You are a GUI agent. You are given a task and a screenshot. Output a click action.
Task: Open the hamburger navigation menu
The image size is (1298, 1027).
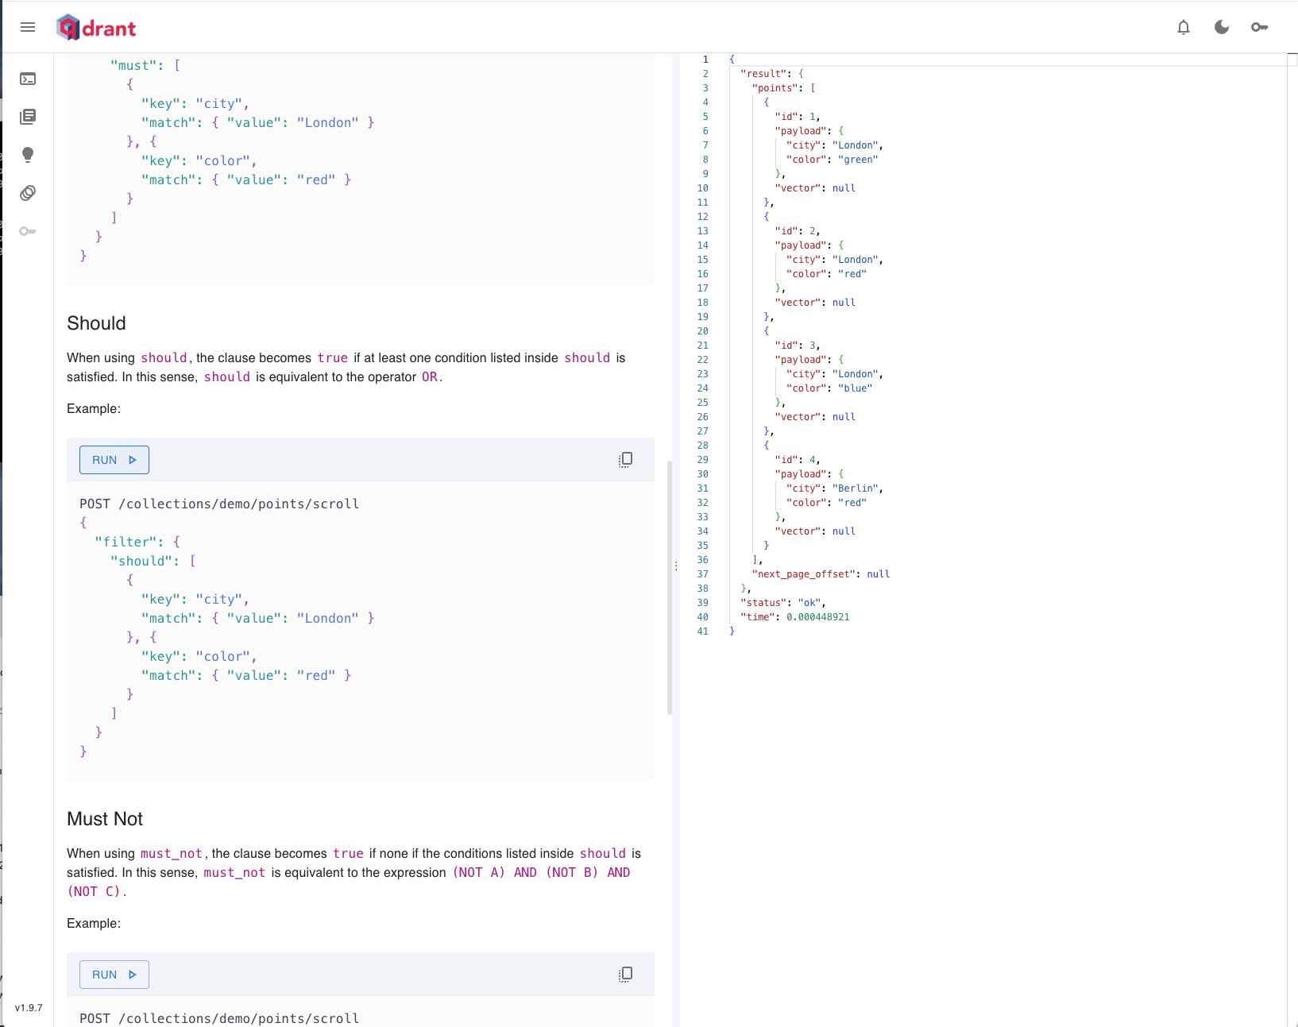(28, 27)
